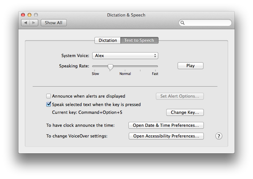Open Date & Time Preferences
This screenshot has height=179, width=253.
point(166,125)
